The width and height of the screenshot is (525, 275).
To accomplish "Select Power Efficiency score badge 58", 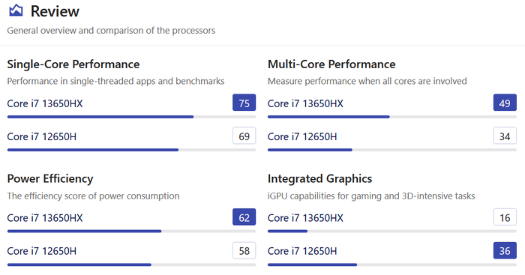I will point(244,250).
